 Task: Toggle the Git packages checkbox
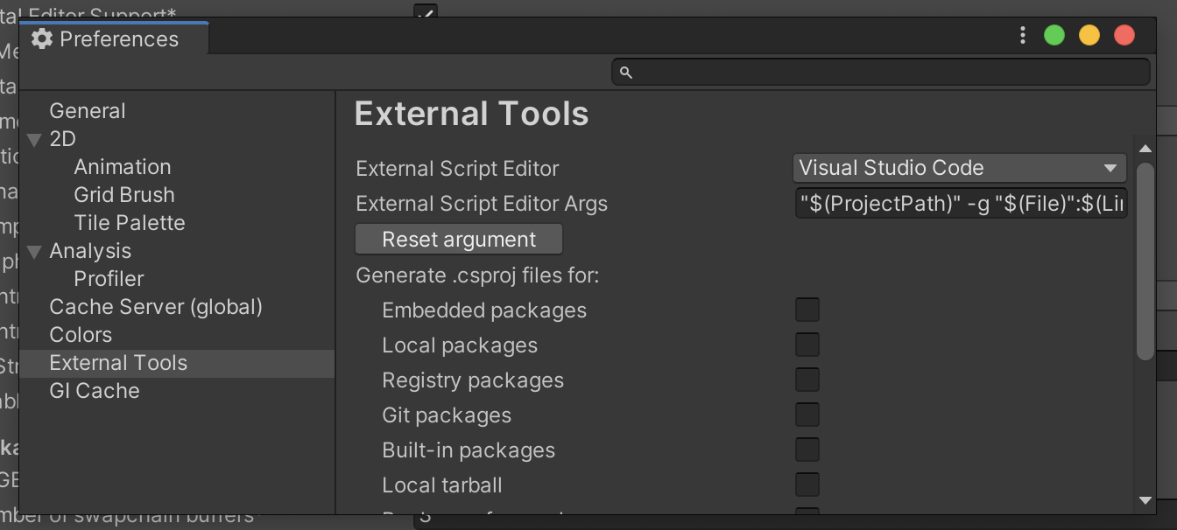click(807, 415)
